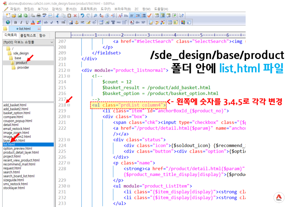Screen dimensions: 287x207
Task: Click the orange checkmark icon
Action: click(149, 15)
